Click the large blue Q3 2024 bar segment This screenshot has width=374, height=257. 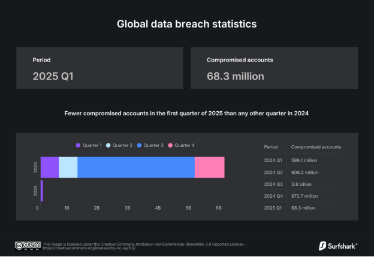[x=136, y=167]
